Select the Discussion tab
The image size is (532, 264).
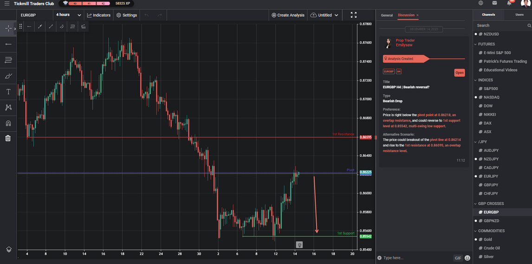point(406,15)
